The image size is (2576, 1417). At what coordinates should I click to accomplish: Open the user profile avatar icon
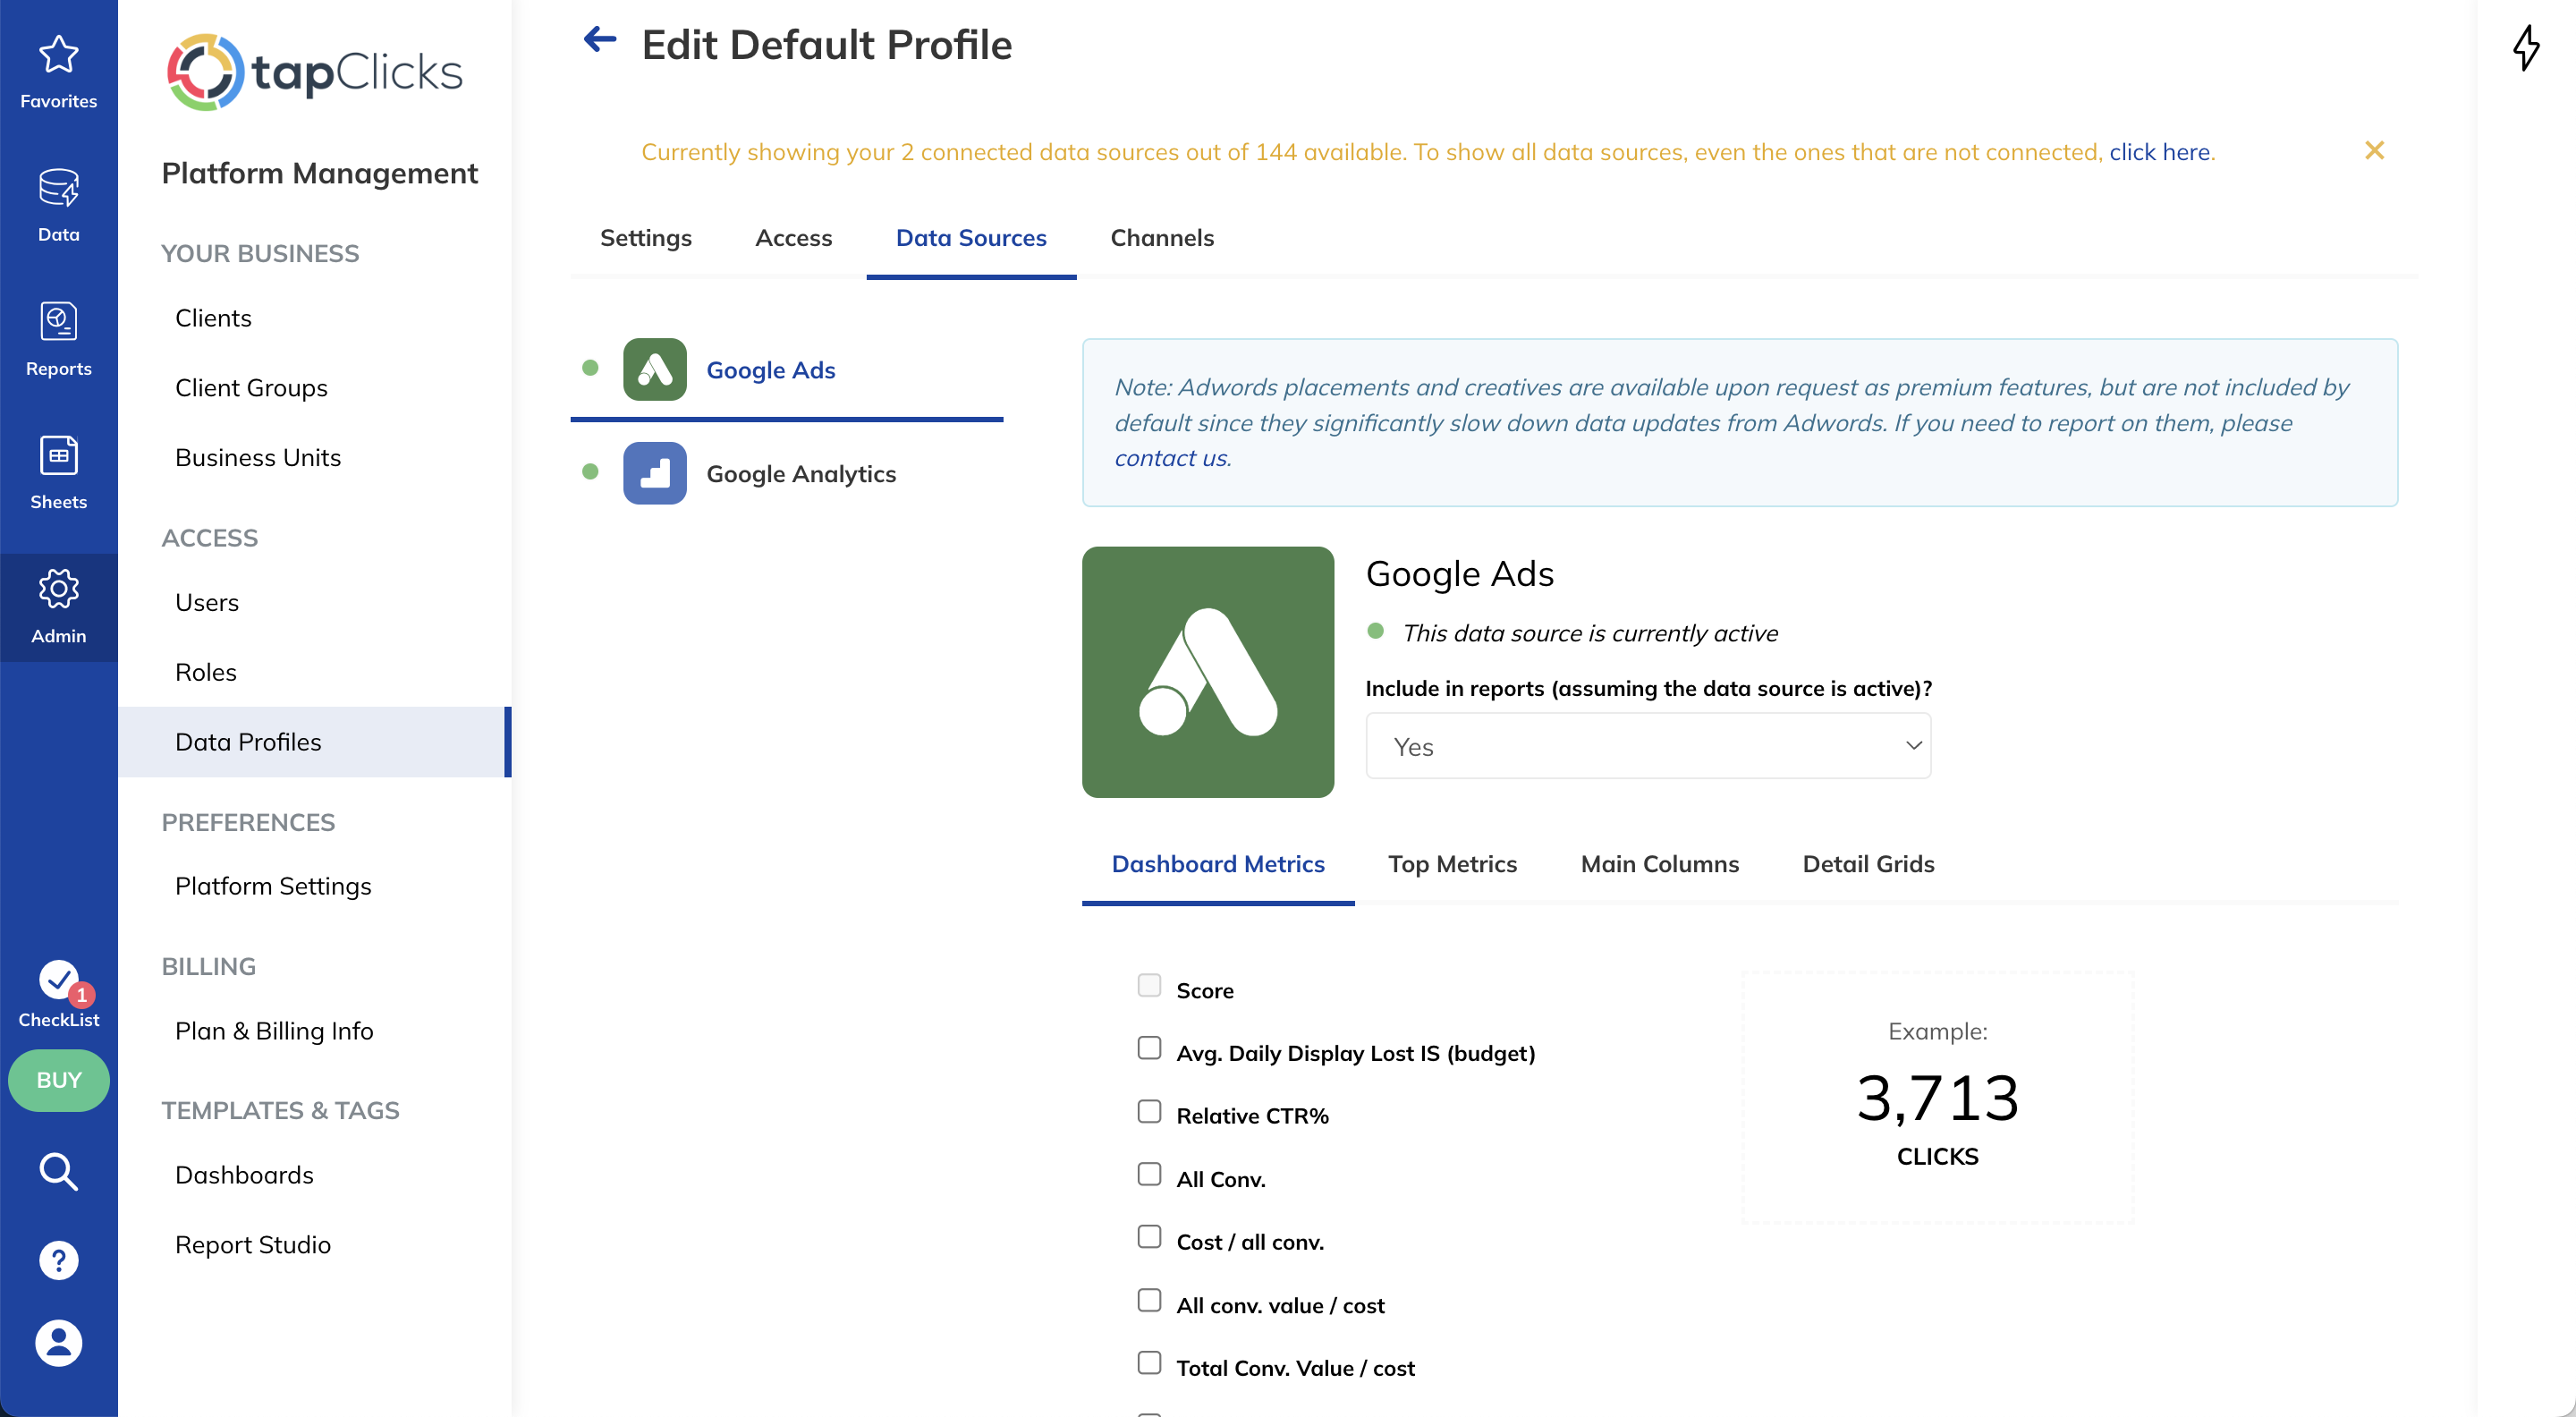point(58,1343)
